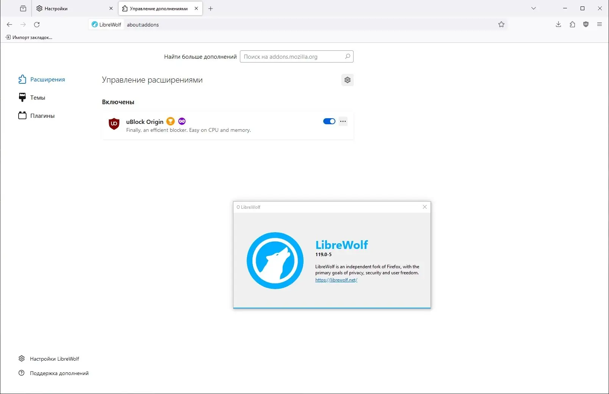Open a new tab with the plus button
Image resolution: width=609 pixels, height=394 pixels.
(x=211, y=8)
